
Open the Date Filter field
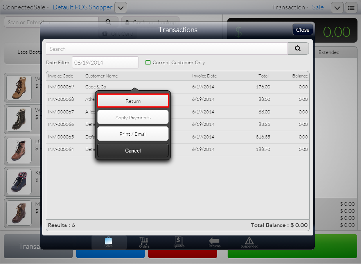tap(105, 62)
